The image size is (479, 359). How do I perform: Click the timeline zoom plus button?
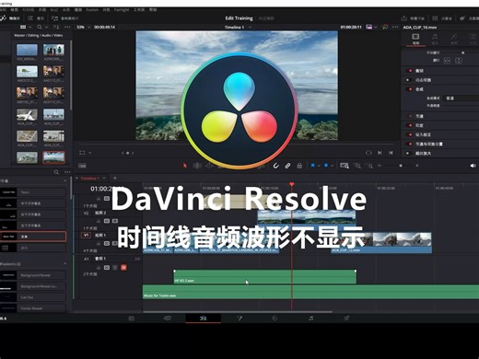pyautogui.click(x=417, y=166)
